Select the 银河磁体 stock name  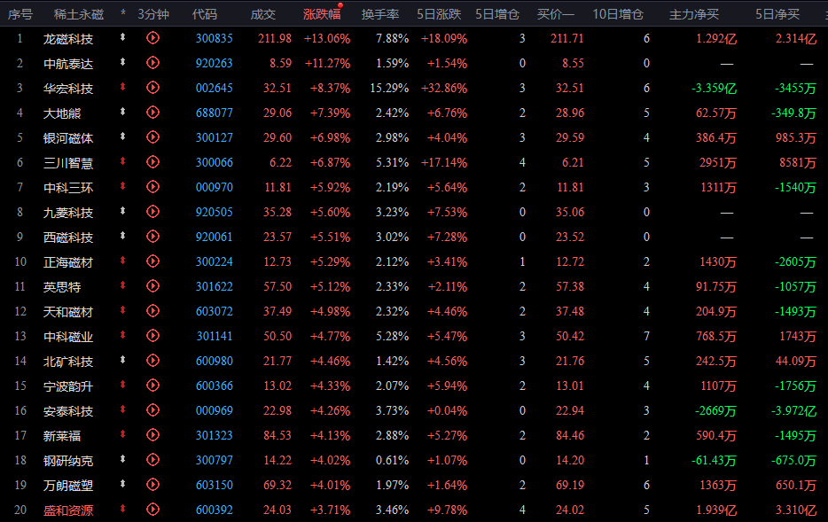[68, 138]
